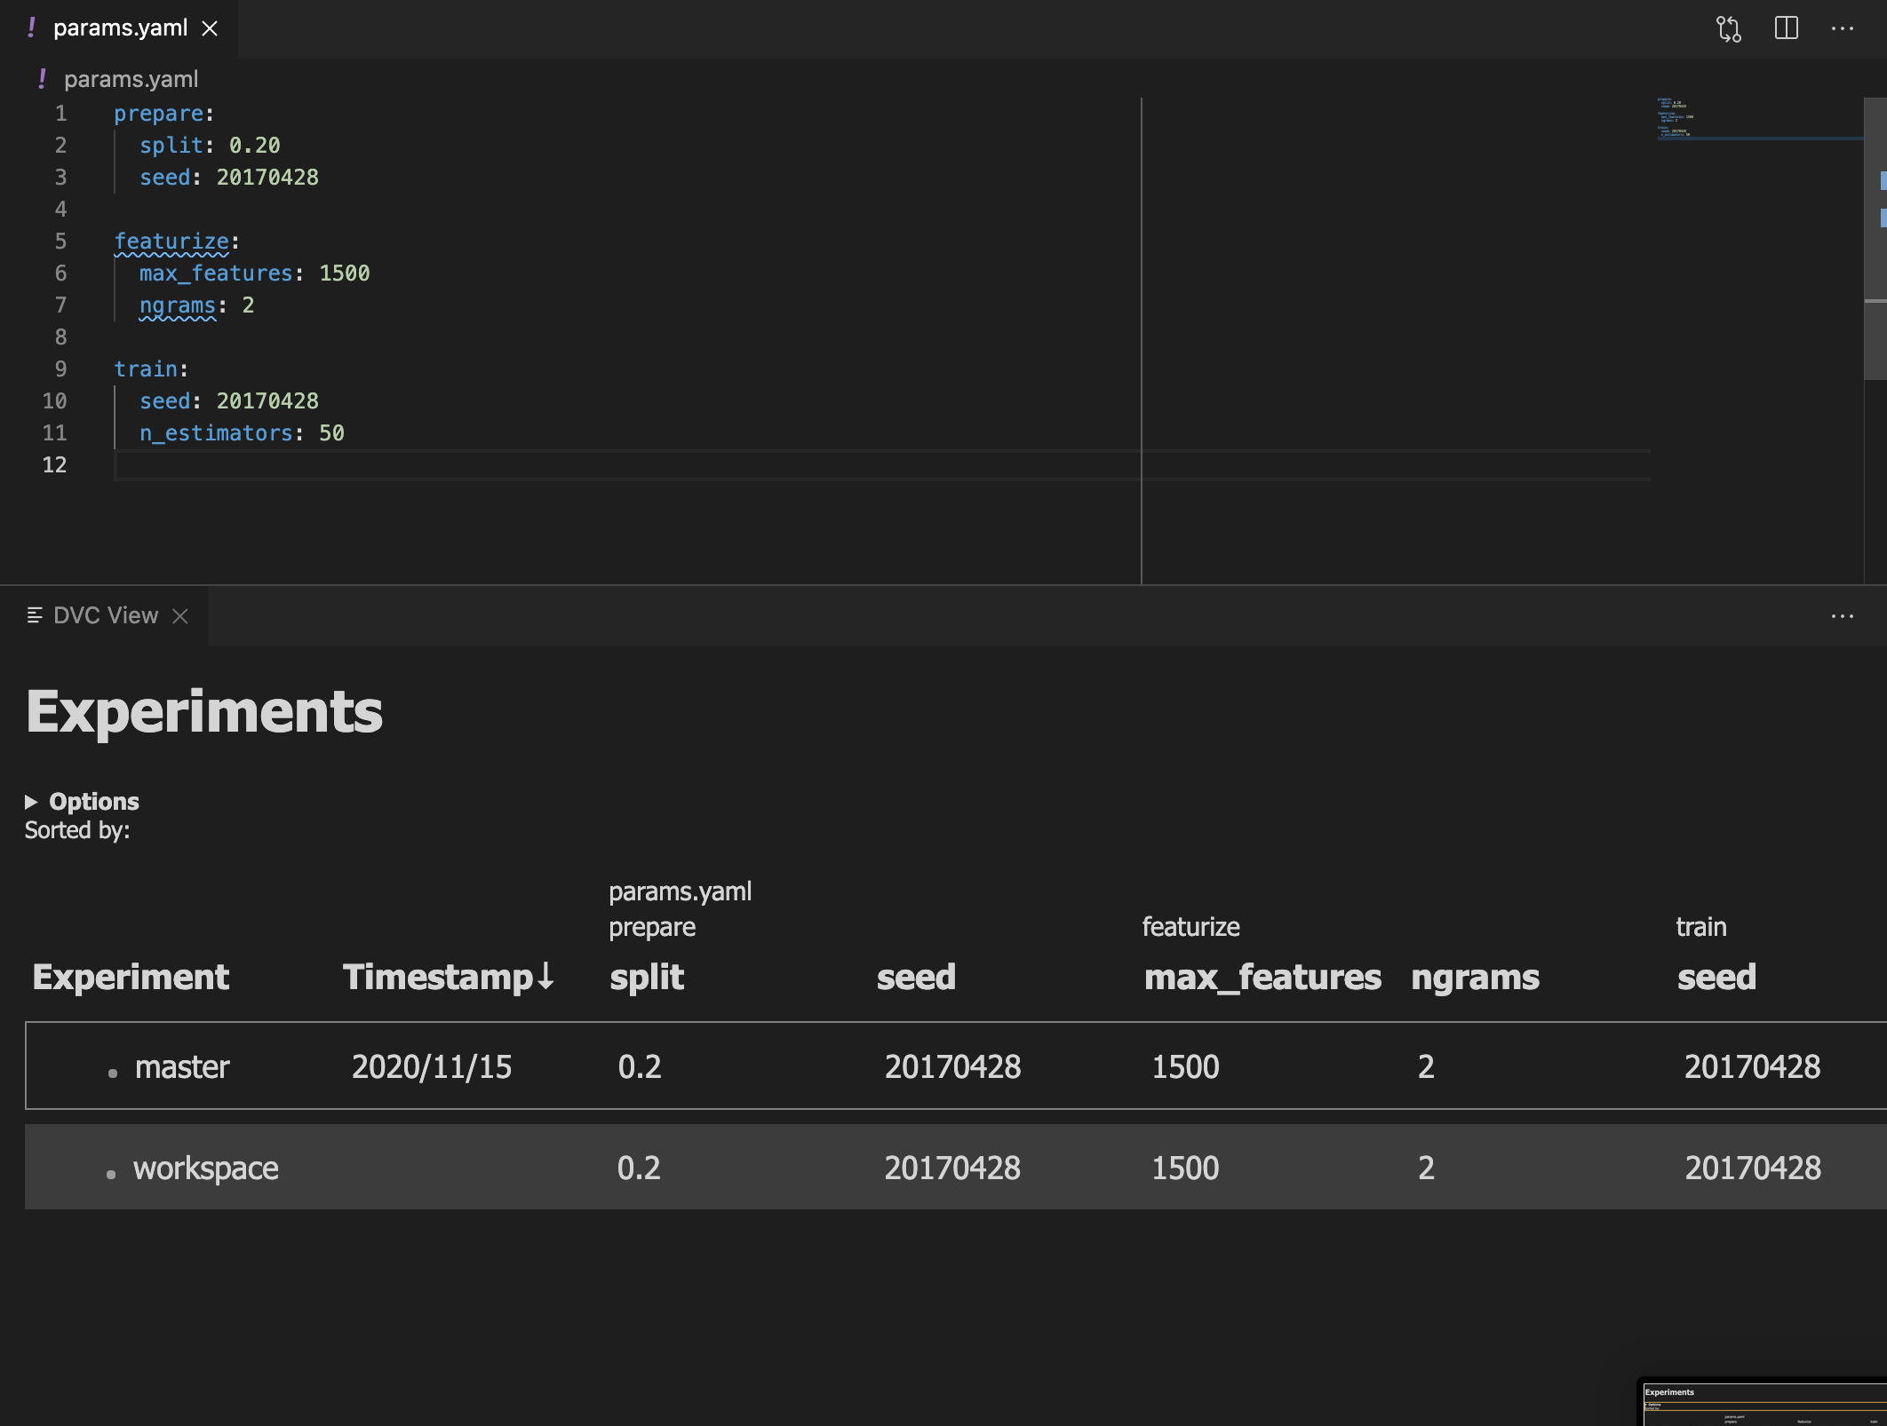Toggle the Timestamp descending sort arrow
This screenshot has width=1887, height=1426.
click(x=545, y=977)
